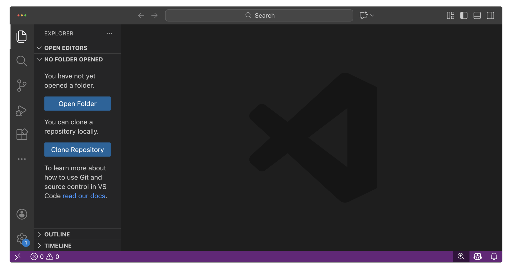This screenshot has height=275, width=512.
Task: Open the chat dropdown arrow
Action: point(372,15)
